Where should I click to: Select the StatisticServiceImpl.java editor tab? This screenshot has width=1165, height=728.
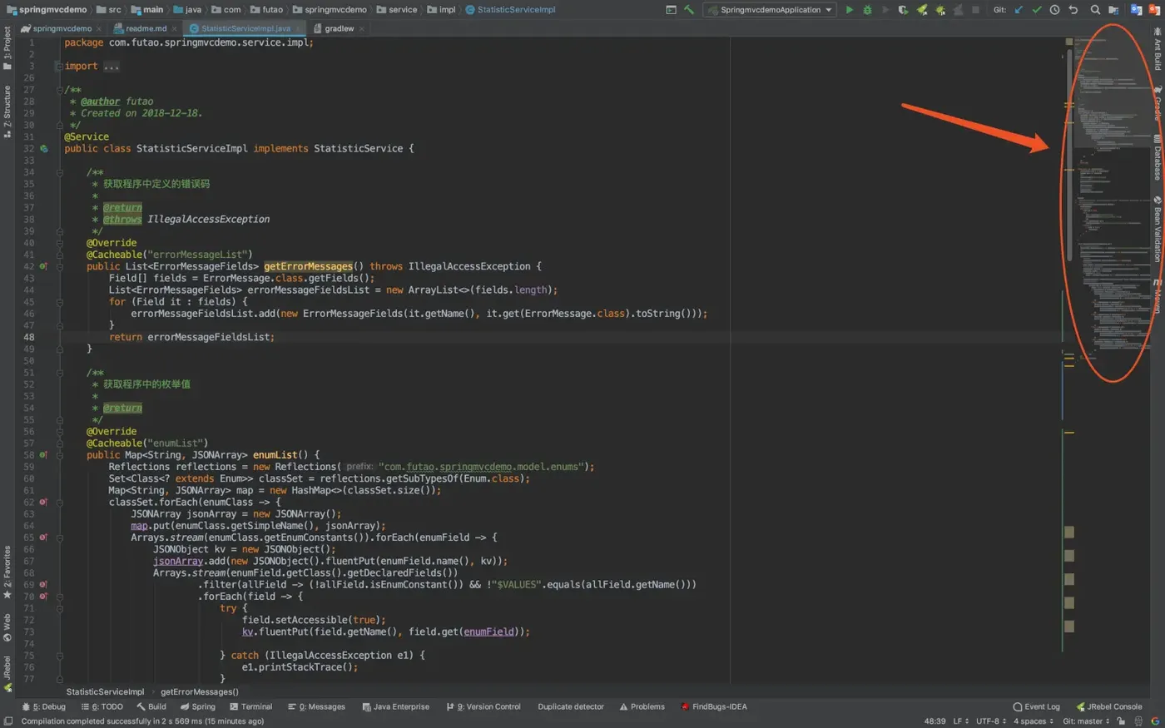(245, 28)
